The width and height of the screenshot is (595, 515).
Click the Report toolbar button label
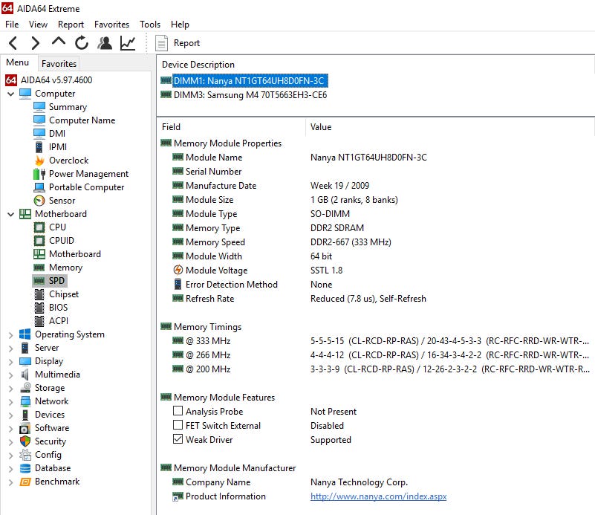tap(186, 43)
